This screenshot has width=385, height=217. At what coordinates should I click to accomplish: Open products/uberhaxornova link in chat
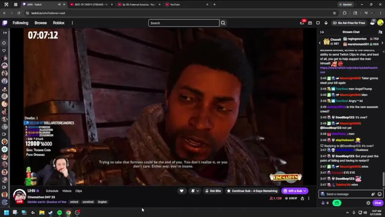[349, 70]
